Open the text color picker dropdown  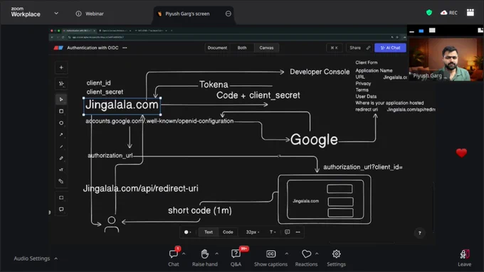(187, 232)
